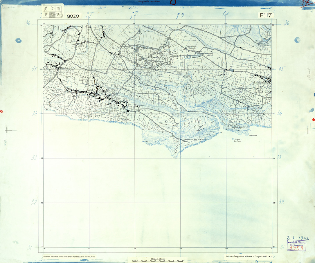Select the red 9999 category number
315x263 pixels.
[297, 248]
